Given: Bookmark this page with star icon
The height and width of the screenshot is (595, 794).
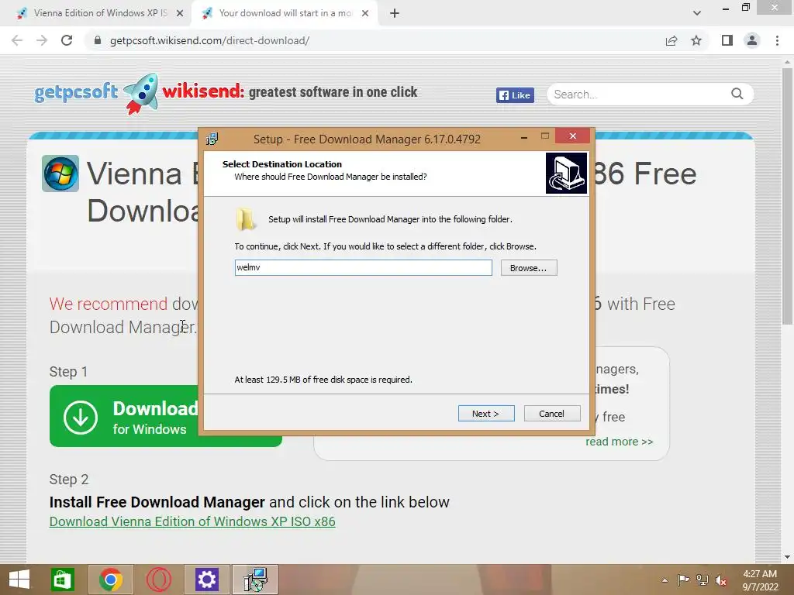Looking at the screenshot, I should [696, 40].
